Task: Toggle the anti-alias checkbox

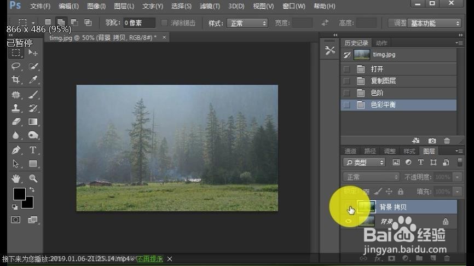Action: click(164, 23)
